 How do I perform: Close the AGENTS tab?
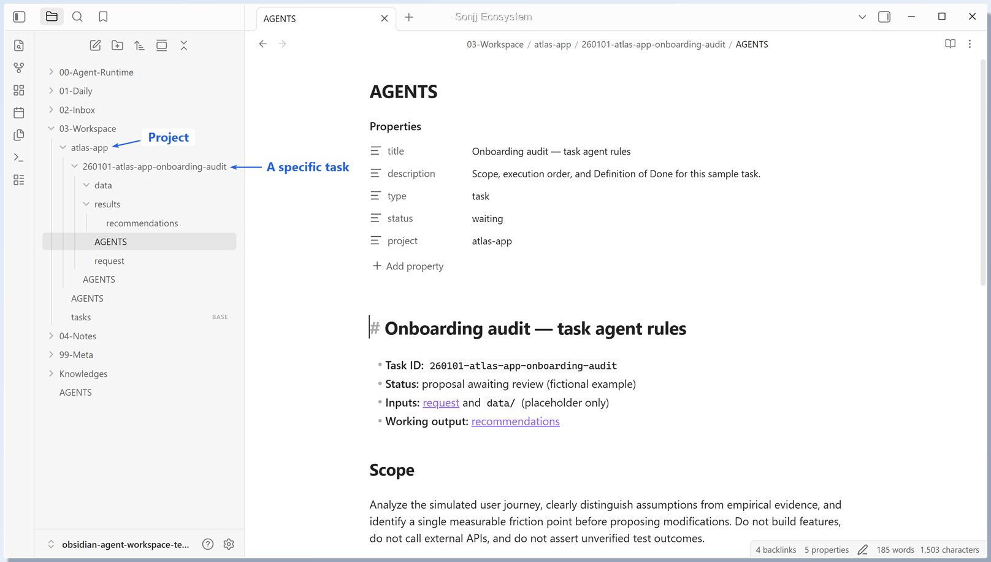tap(385, 18)
